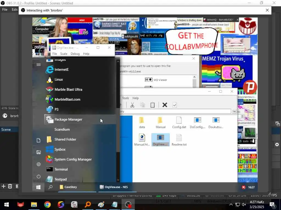Open the Debug menu in OrgView window

click(75, 54)
